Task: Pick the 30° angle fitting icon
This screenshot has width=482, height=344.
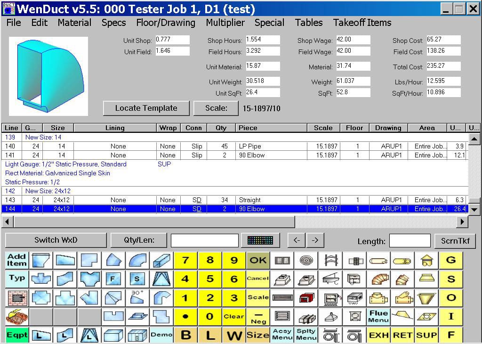Action: (x=137, y=298)
